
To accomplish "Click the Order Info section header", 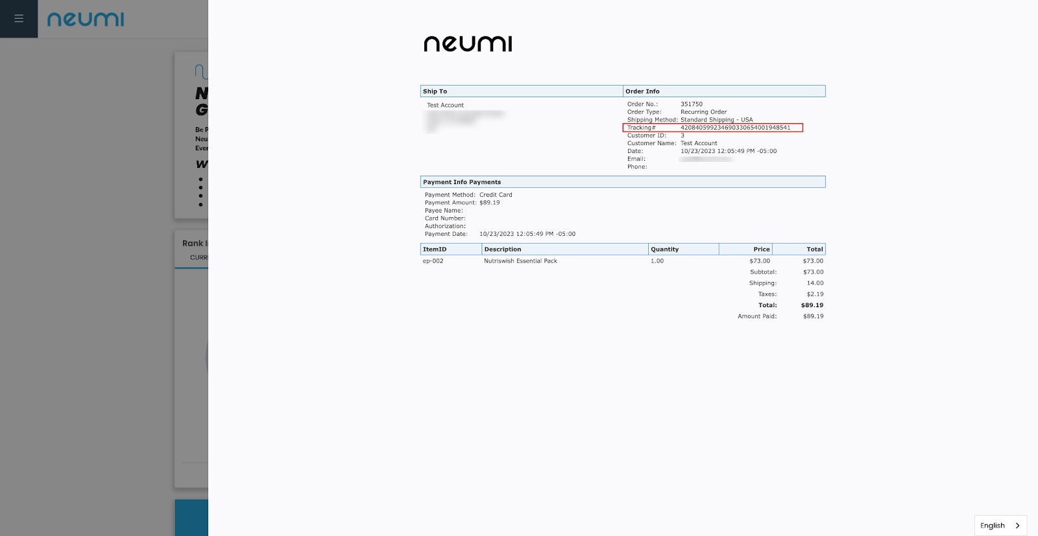I will [x=642, y=91].
